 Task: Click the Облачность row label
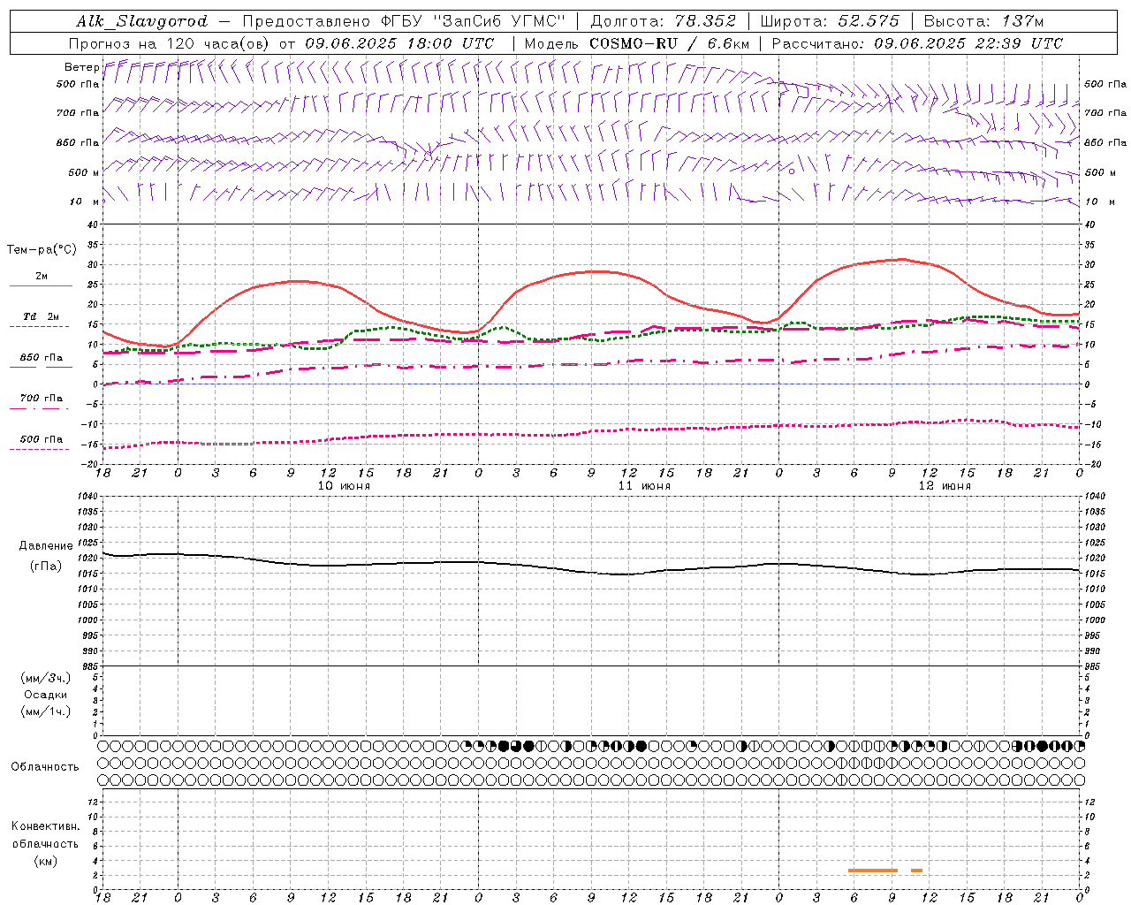pyautogui.click(x=45, y=766)
